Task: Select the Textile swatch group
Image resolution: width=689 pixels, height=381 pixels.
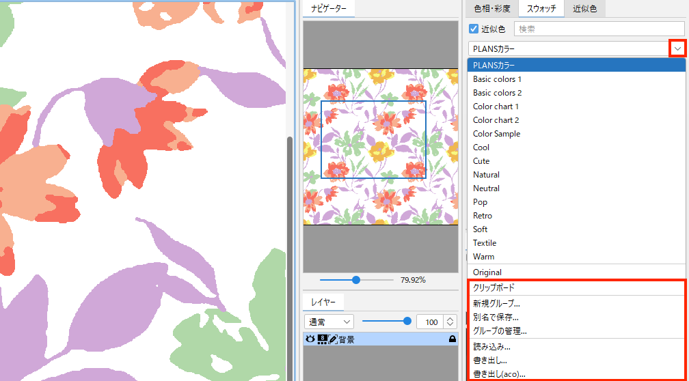Action: (x=576, y=243)
